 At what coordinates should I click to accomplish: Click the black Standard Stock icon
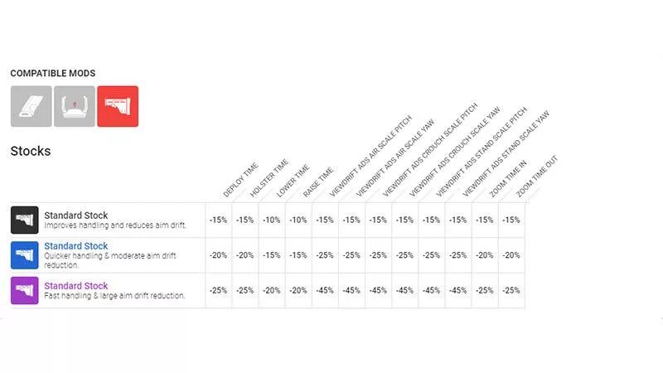25,220
